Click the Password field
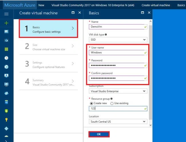This screenshot has width=186, height=142. coord(118,65)
